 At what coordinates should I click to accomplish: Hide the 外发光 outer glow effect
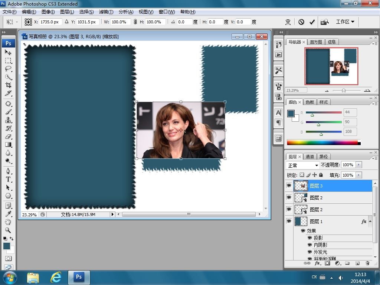coord(309,252)
